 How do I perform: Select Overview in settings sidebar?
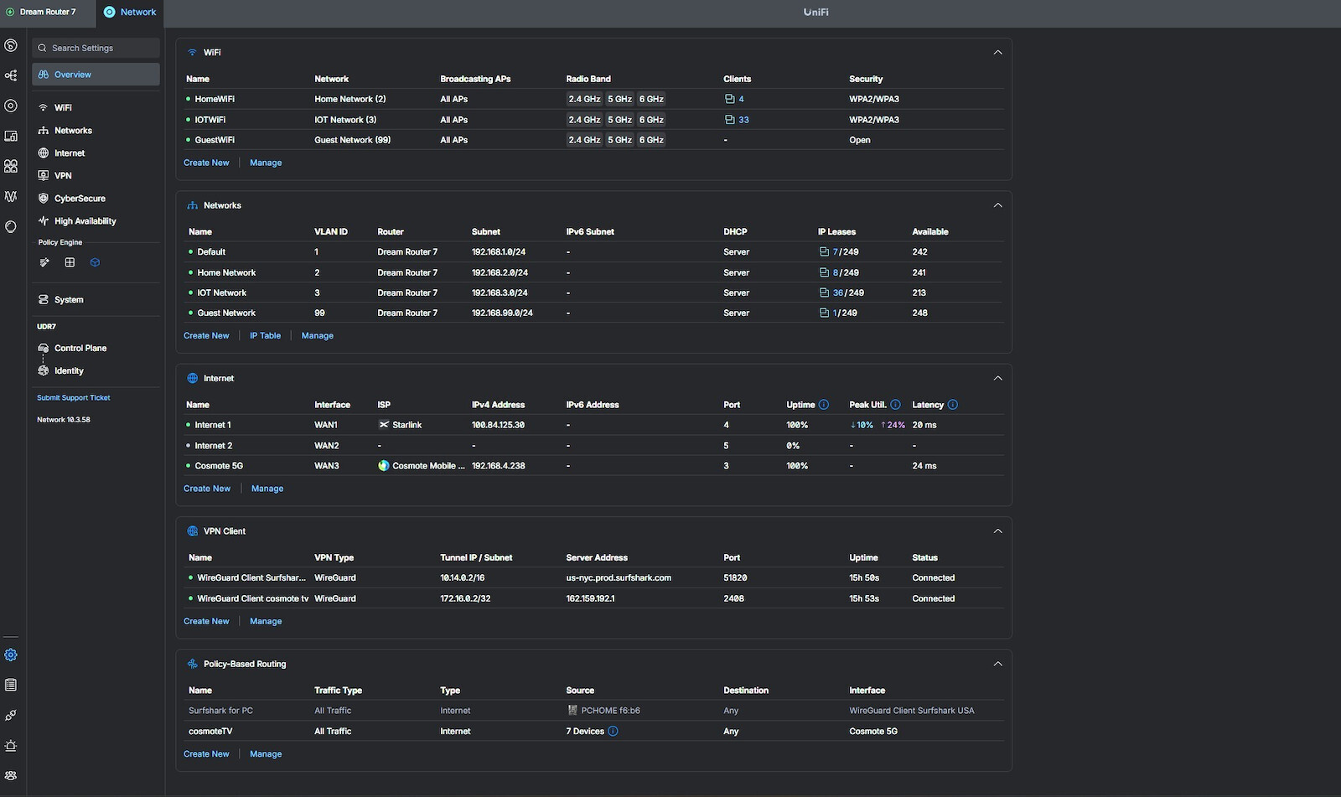(x=96, y=75)
